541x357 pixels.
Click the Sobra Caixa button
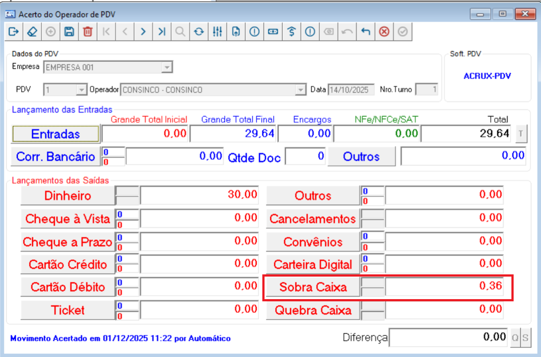(x=313, y=287)
